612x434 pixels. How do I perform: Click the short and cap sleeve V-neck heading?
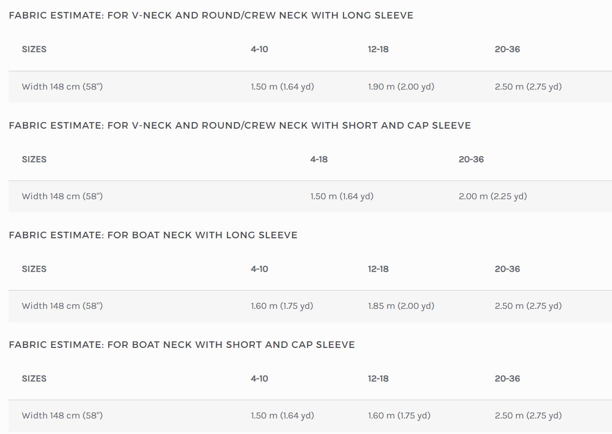click(240, 125)
